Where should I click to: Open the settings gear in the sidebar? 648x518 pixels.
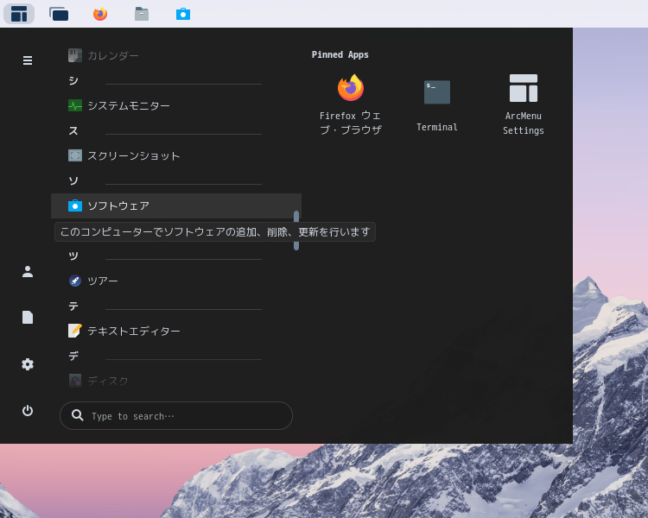pyautogui.click(x=28, y=364)
